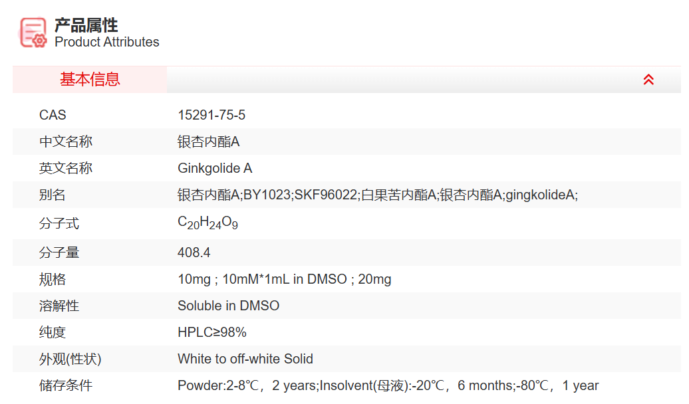
Task: Click the solubility value Soluble in DMSO
Action: coord(228,306)
